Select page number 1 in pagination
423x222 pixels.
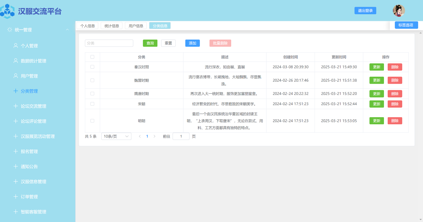coord(147,136)
